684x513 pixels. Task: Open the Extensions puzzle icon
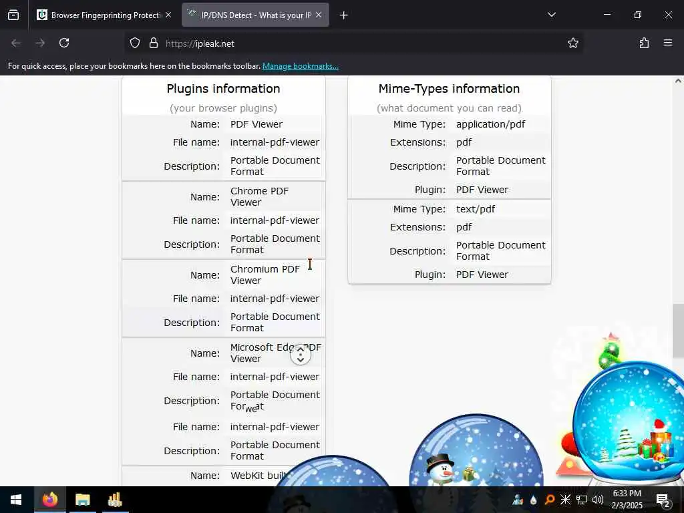(x=644, y=43)
